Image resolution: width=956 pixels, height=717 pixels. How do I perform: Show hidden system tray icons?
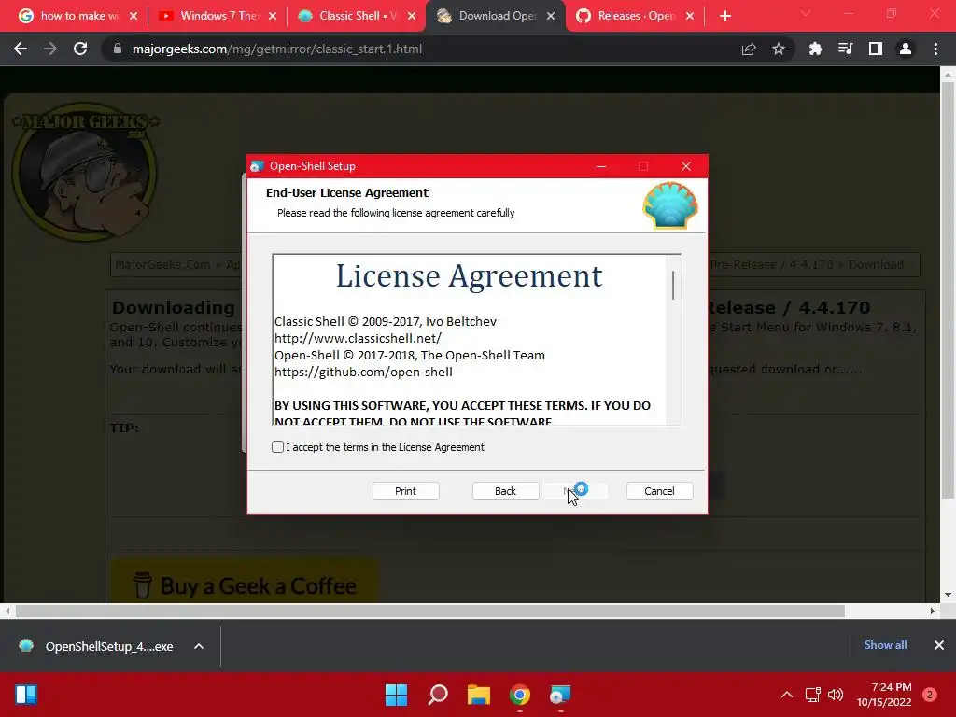(787, 695)
